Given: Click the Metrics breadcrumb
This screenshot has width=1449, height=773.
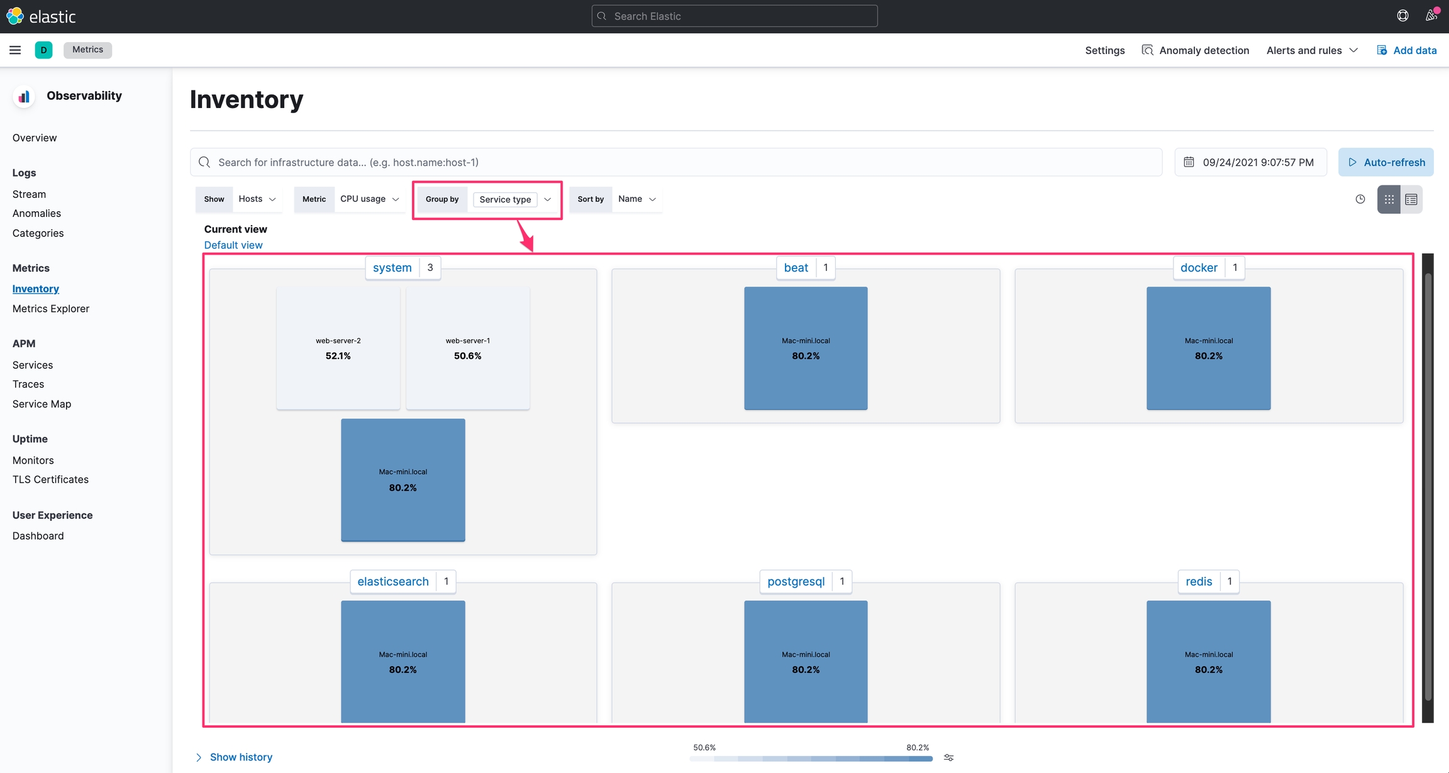Looking at the screenshot, I should point(87,50).
